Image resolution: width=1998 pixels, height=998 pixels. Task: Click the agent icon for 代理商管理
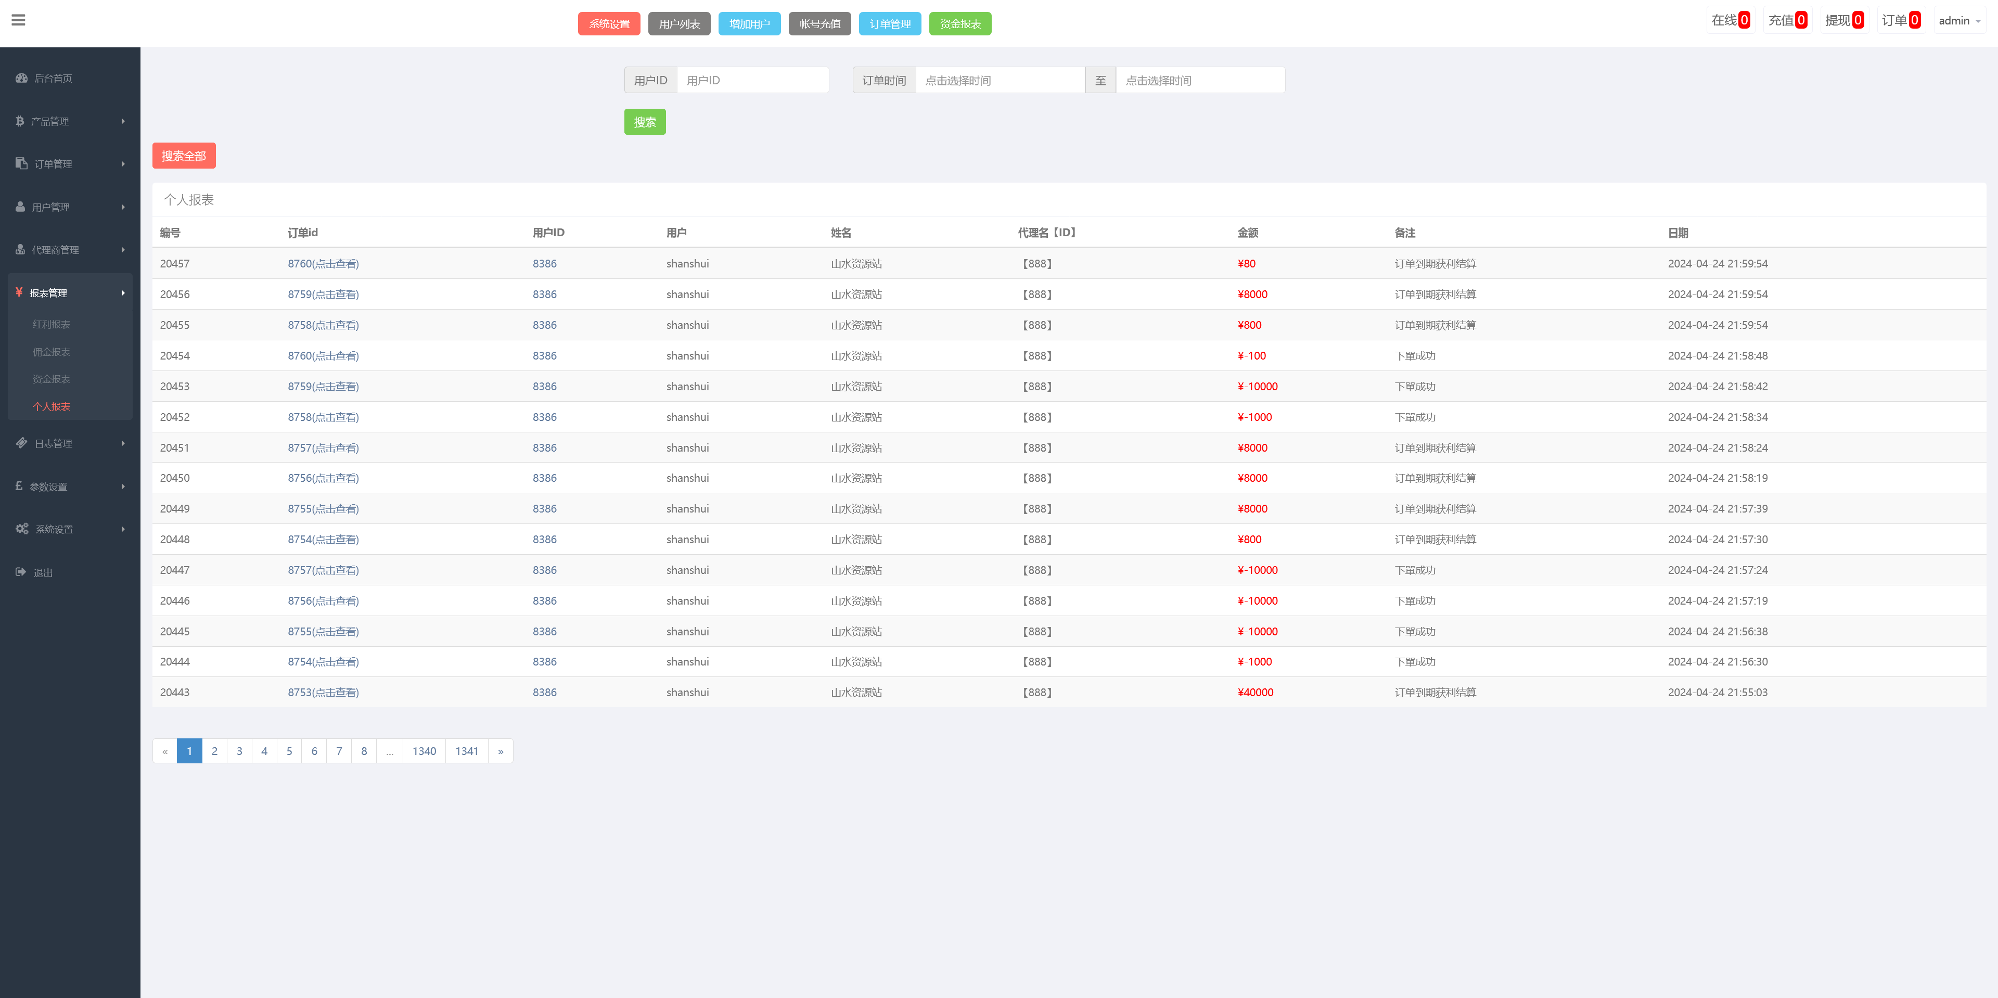tap(21, 250)
